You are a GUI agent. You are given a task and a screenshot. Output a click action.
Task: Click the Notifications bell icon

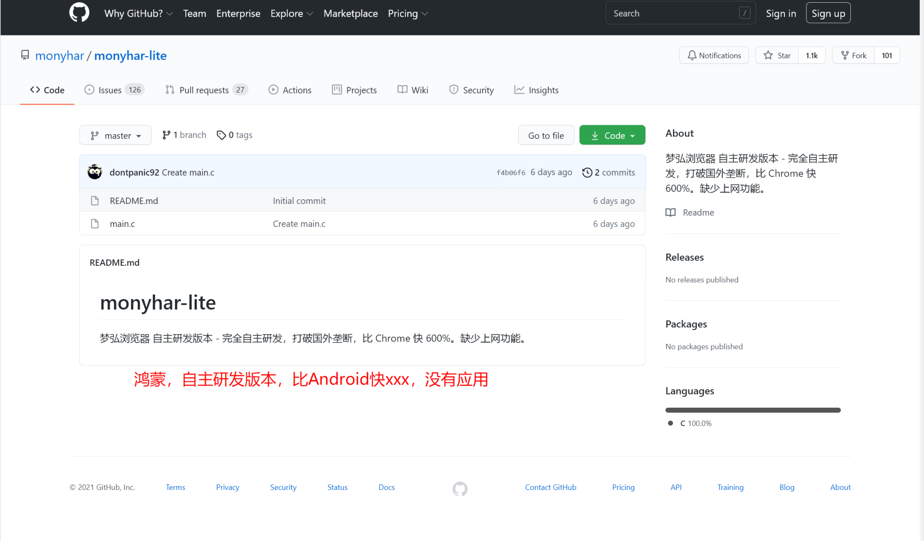click(x=692, y=55)
